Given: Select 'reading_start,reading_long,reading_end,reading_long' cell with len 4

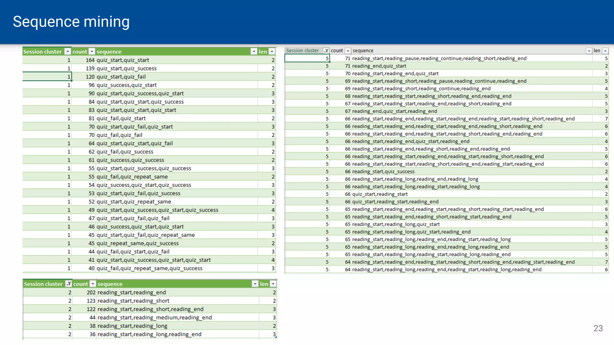Looking at the screenshot, I should click(x=472, y=179).
